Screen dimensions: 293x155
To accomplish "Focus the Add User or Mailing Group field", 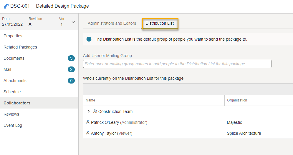I will click(x=177, y=64).
